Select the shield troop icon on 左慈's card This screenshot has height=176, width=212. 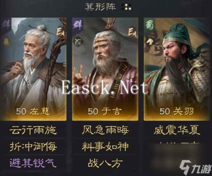tap(6, 41)
